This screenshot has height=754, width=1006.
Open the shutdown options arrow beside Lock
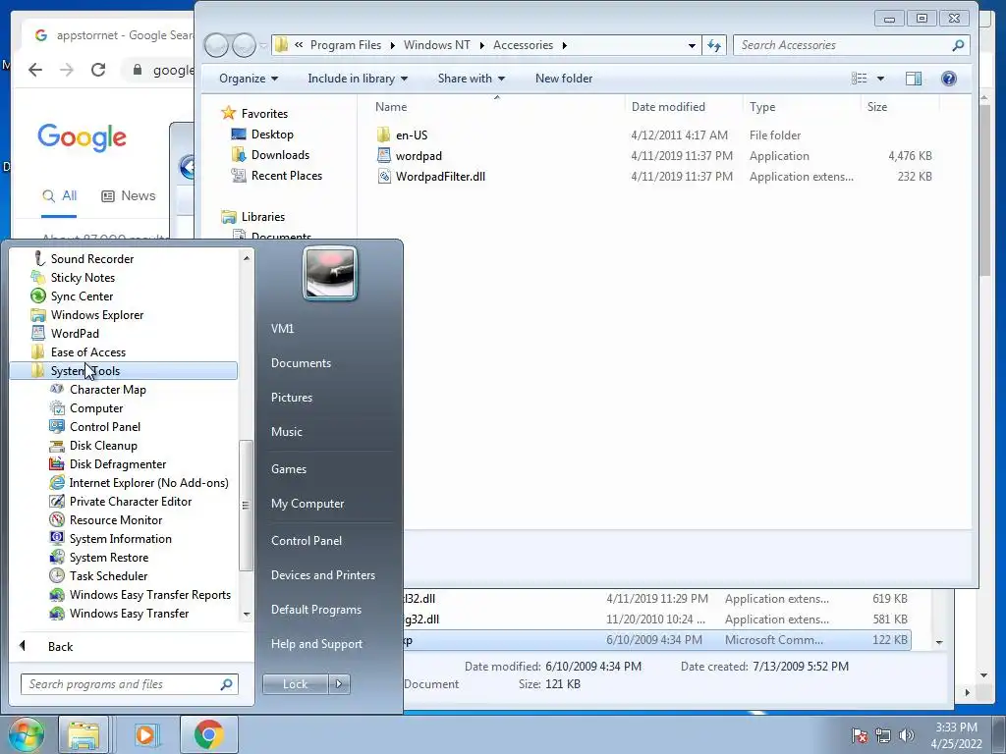tap(339, 684)
